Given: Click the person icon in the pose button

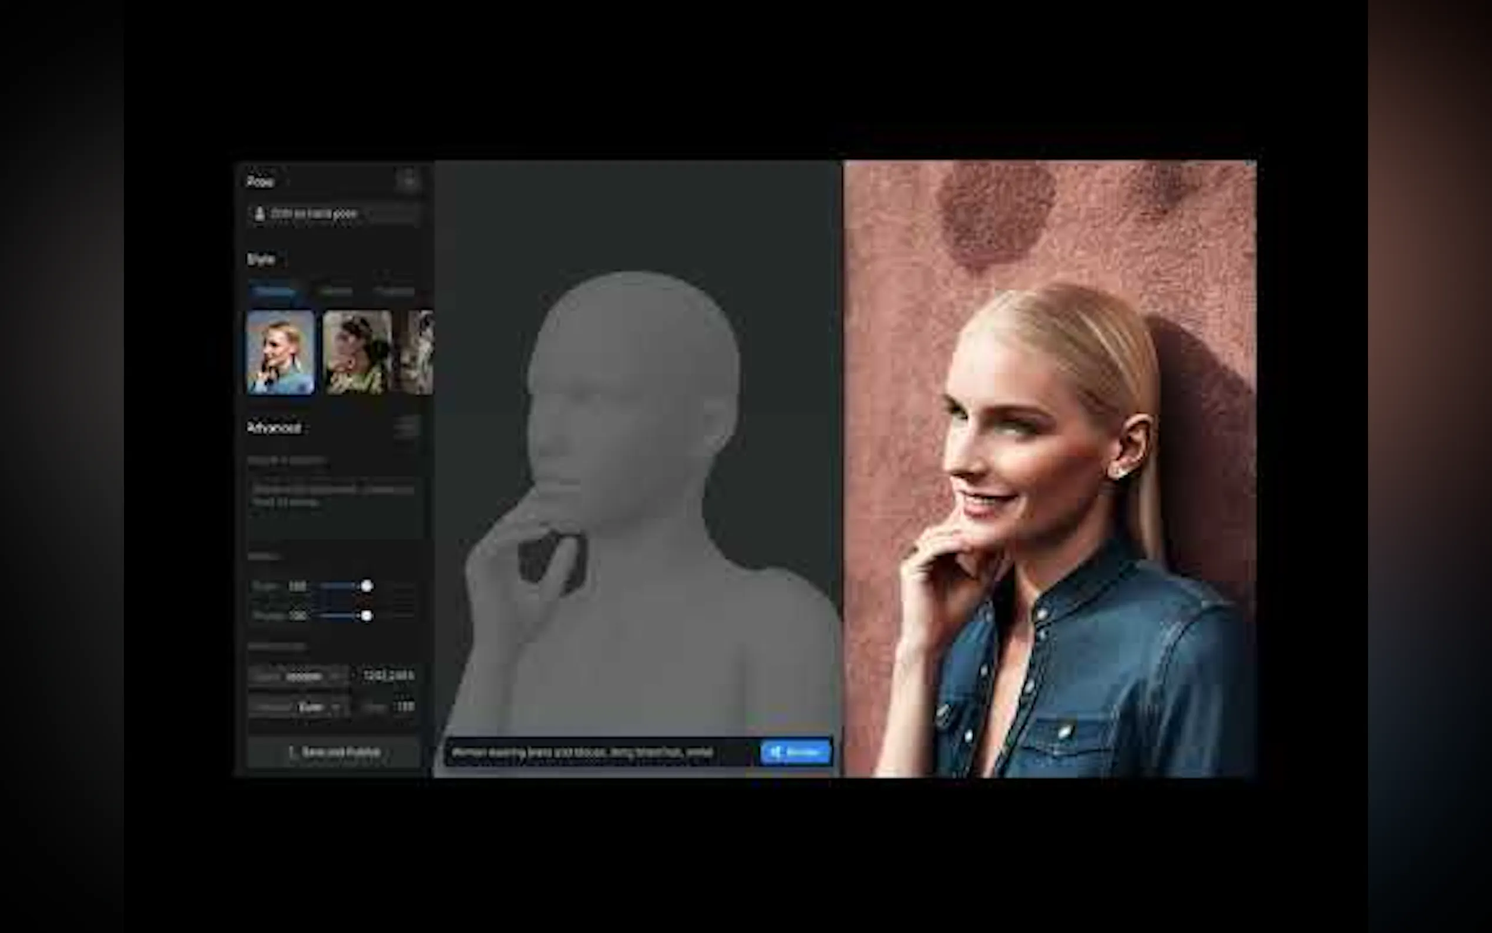Looking at the screenshot, I should 260,213.
